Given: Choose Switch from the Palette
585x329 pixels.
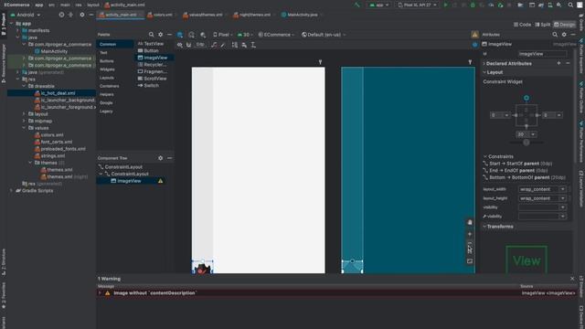Looking at the screenshot, I should click(x=148, y=85).
